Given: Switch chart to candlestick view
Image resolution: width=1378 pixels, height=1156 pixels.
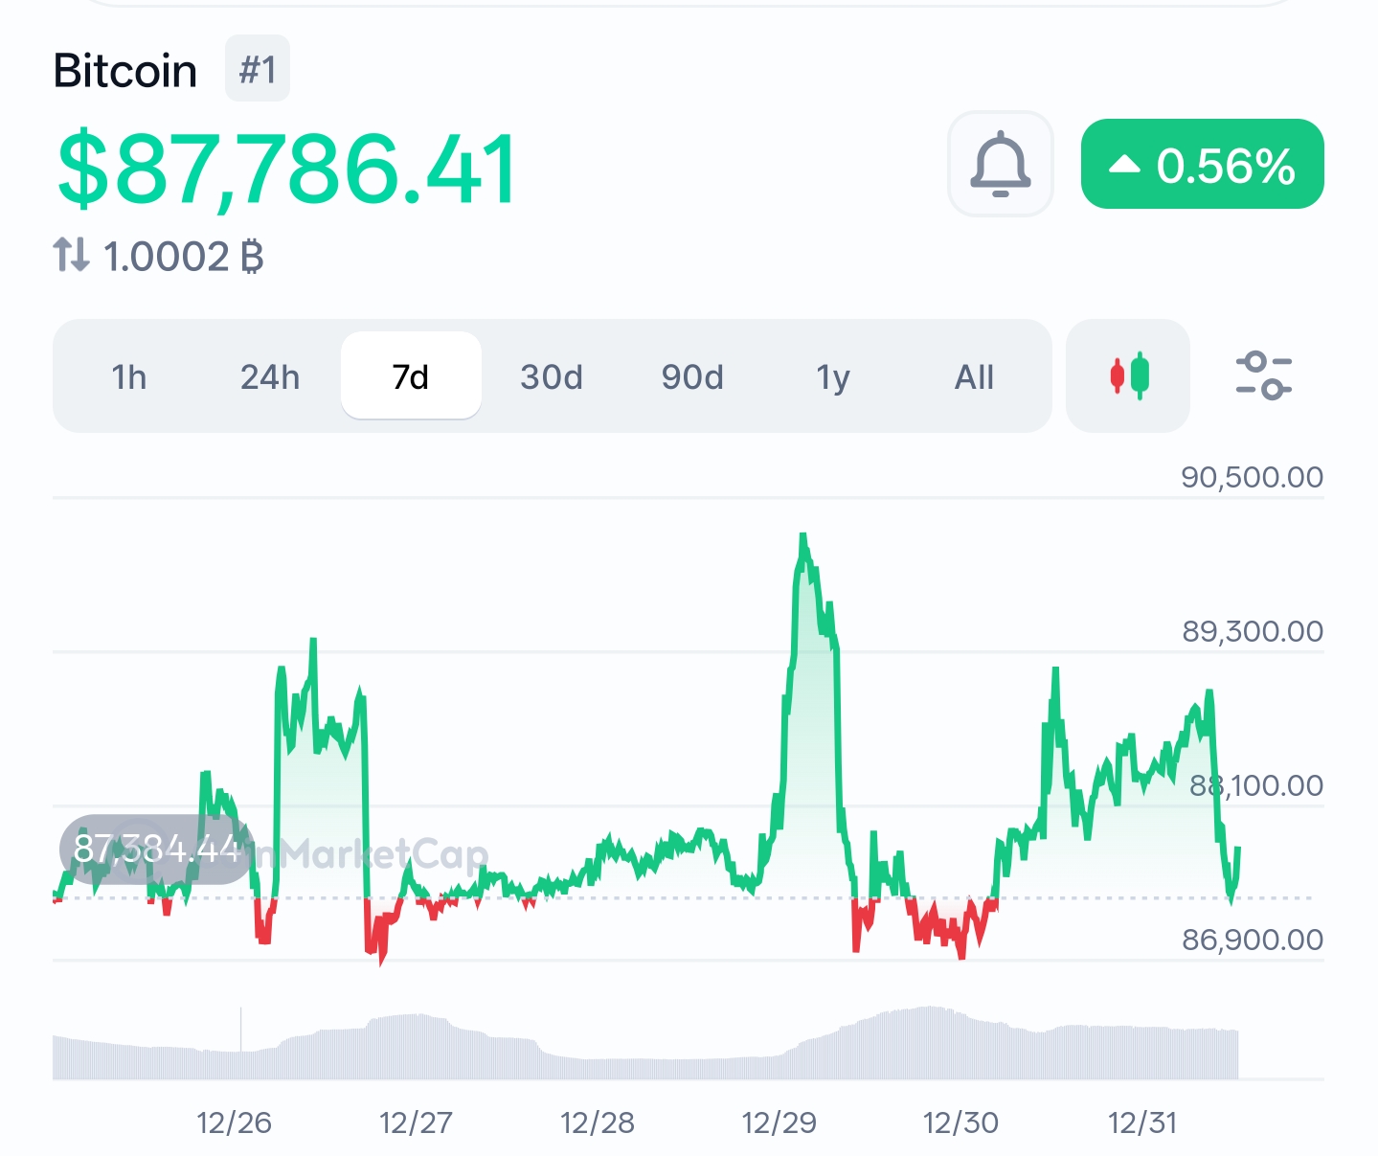Looking at the screenshot, I should click(x=1128, y=375).
